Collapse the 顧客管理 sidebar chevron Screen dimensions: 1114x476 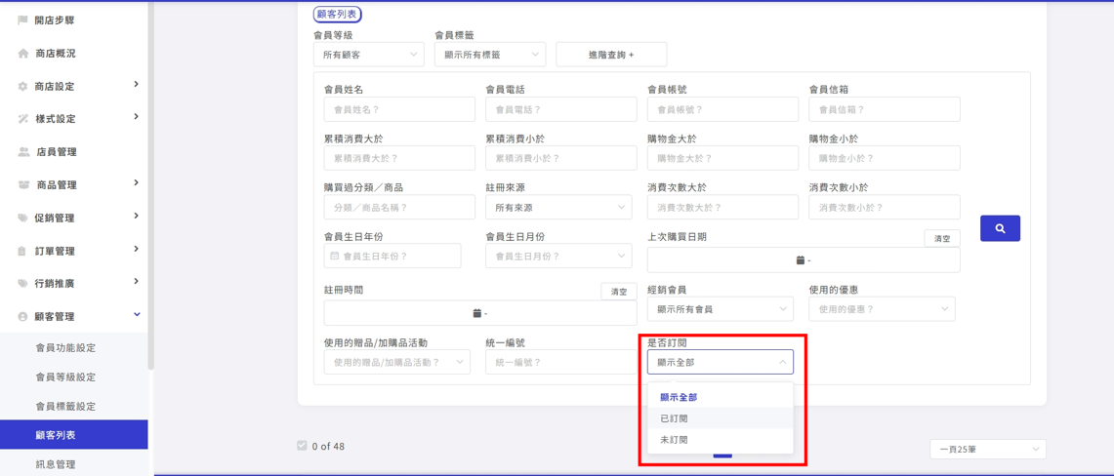coord(137,314)
